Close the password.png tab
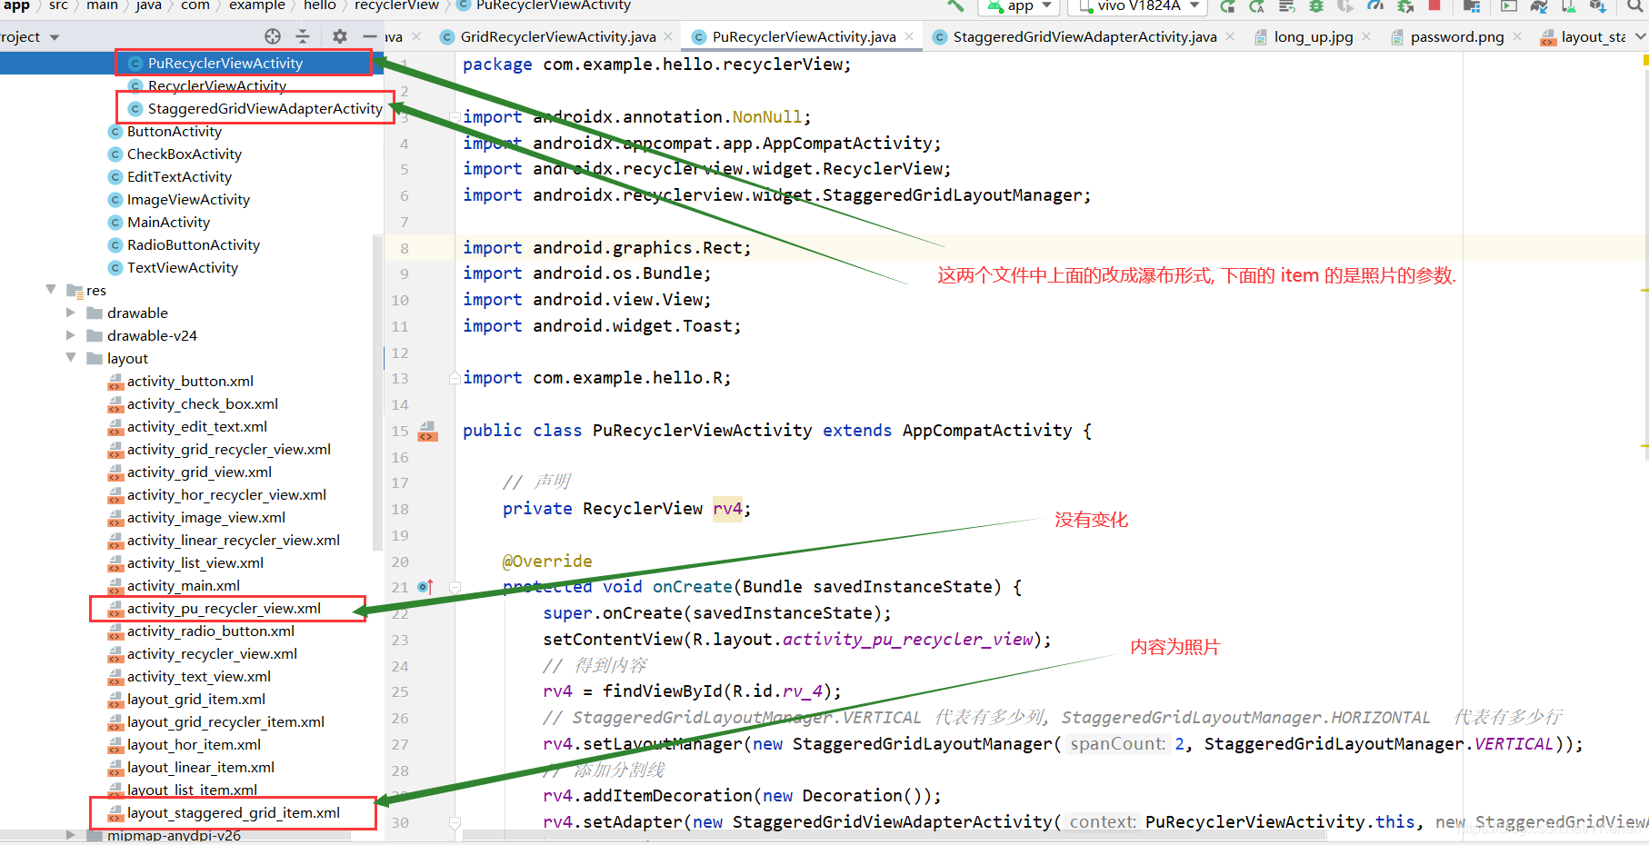Screen dimensions: 1649x845 1517,36
